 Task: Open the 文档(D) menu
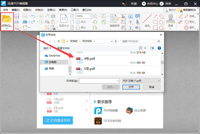tap(39, 10)
